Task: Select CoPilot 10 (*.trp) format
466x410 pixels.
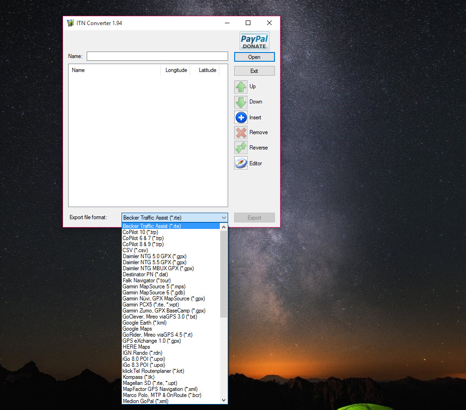Action: coord(171,232)
